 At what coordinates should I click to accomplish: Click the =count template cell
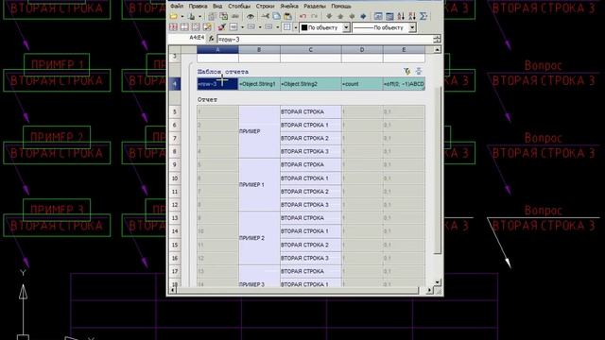(362, 84)
